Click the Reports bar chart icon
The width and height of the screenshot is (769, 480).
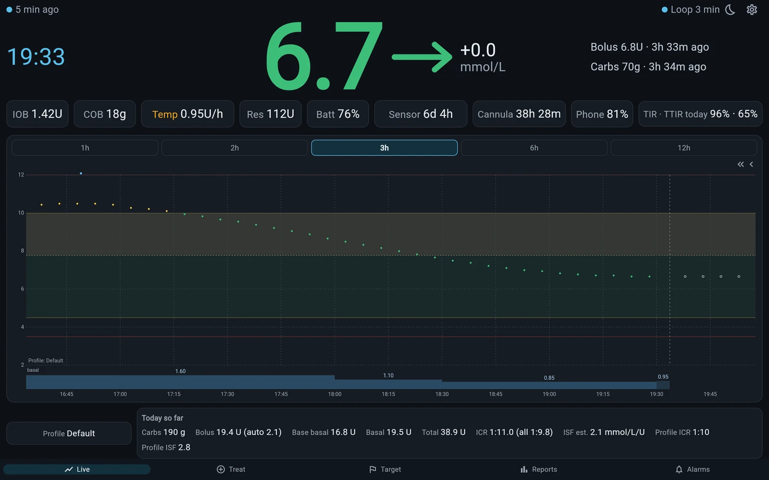click(x=524, y=469)
